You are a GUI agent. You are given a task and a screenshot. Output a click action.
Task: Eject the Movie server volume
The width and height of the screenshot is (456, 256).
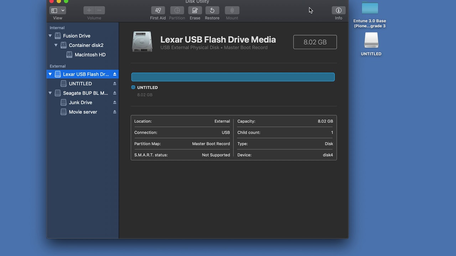(x=115, y=112)
